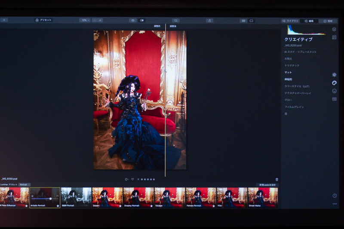Screen dimensions: 344x229
Task: Click the plus add-image button
Action: tap(4, 20)
